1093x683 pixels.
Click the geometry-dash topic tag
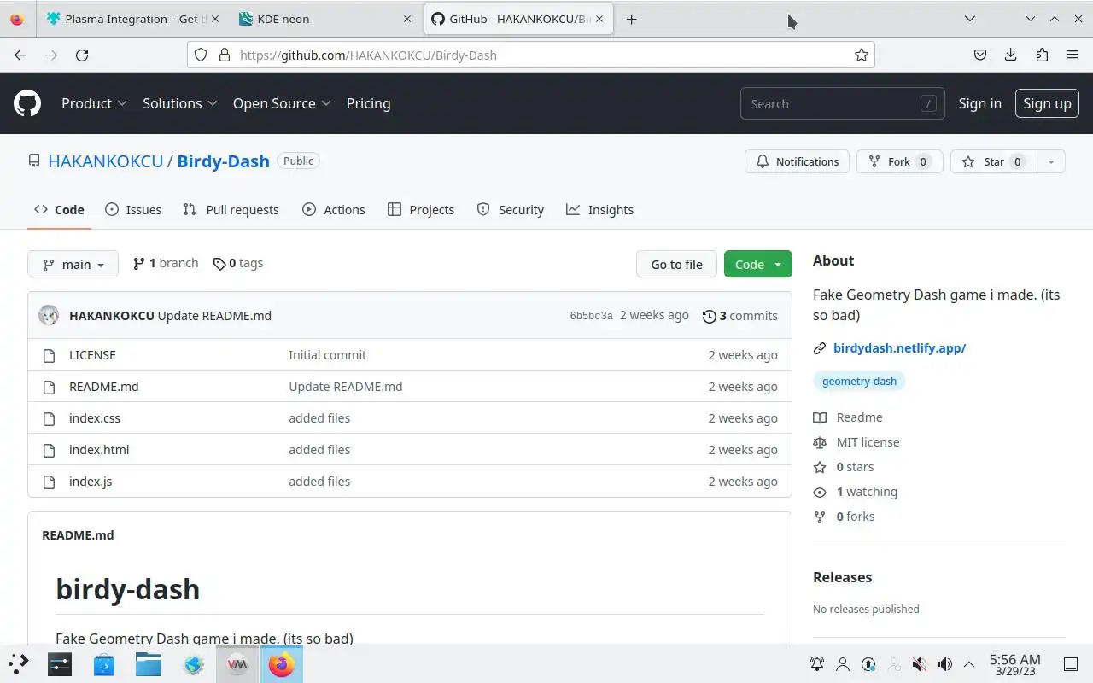pos(859,381)
